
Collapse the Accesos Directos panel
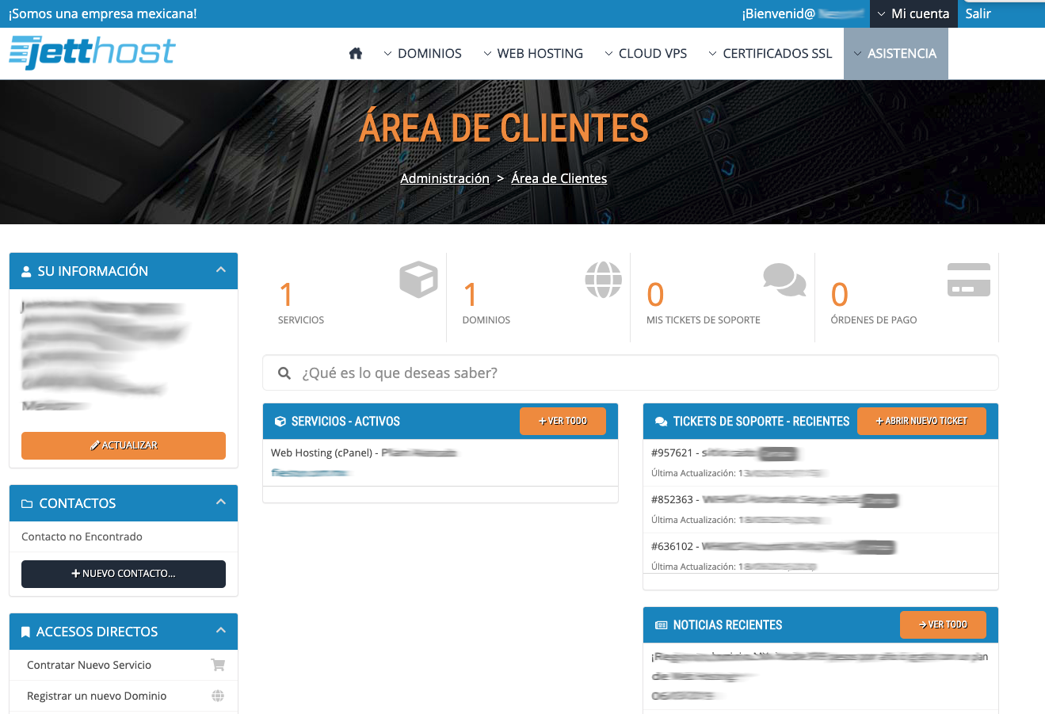click(x=221, y=631)
